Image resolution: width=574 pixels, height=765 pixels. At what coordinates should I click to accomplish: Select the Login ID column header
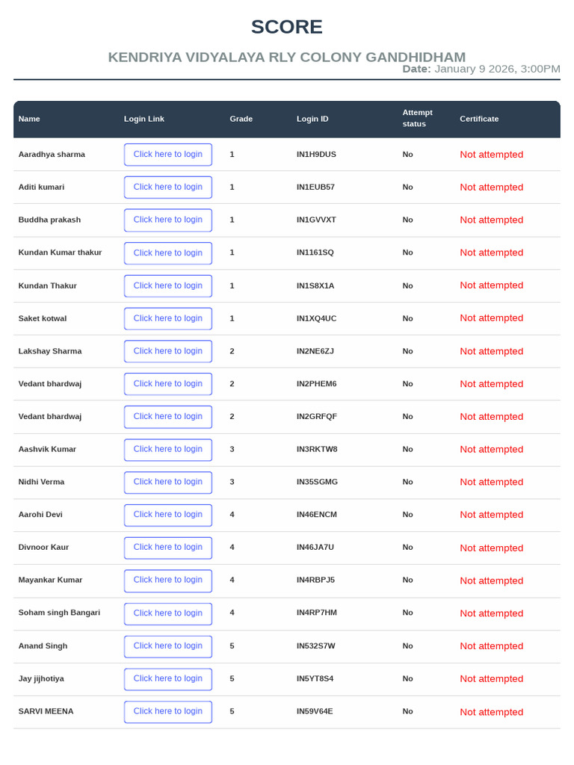coord(312,119)
